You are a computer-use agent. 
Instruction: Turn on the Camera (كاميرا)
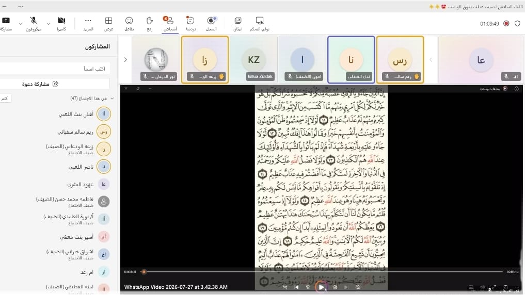click(61, 24)
